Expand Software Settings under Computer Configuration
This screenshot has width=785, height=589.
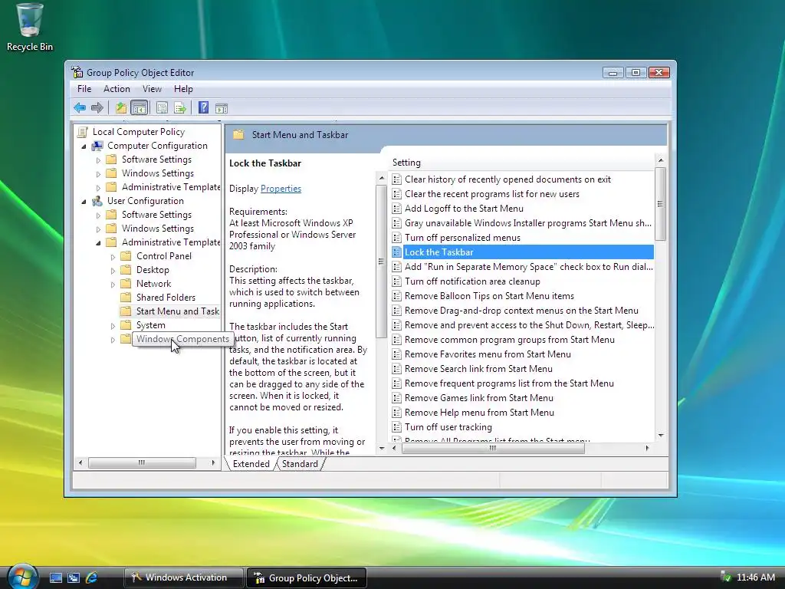(x=98, y=160)
